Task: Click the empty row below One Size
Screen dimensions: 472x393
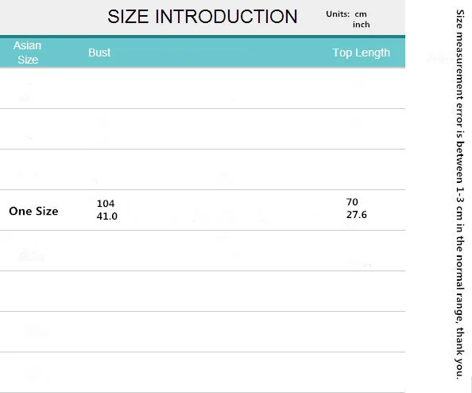Action: click(x=203, y=251)
